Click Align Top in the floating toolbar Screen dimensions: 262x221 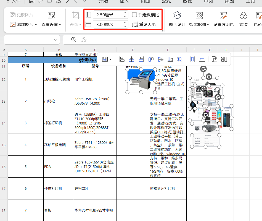click(151, 59)
